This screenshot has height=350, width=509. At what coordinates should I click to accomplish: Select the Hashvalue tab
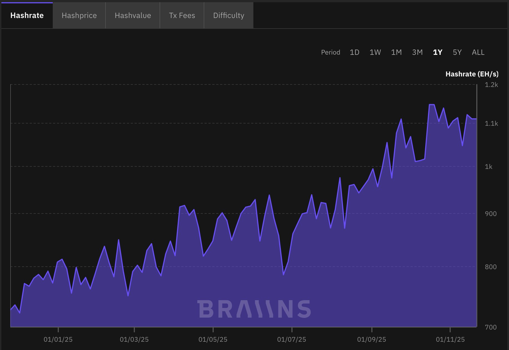(x=133, y=15)
